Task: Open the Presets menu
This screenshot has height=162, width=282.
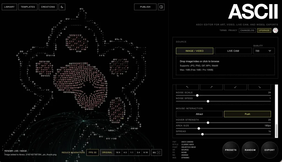Action: coord(231,150)
